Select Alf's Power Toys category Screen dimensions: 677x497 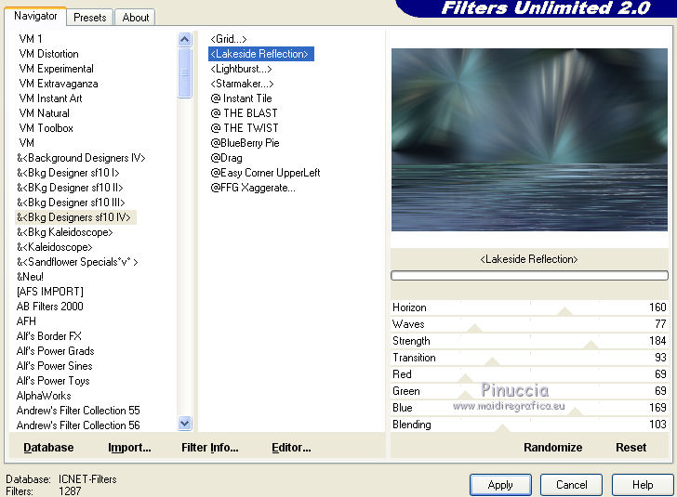point(53,381)
